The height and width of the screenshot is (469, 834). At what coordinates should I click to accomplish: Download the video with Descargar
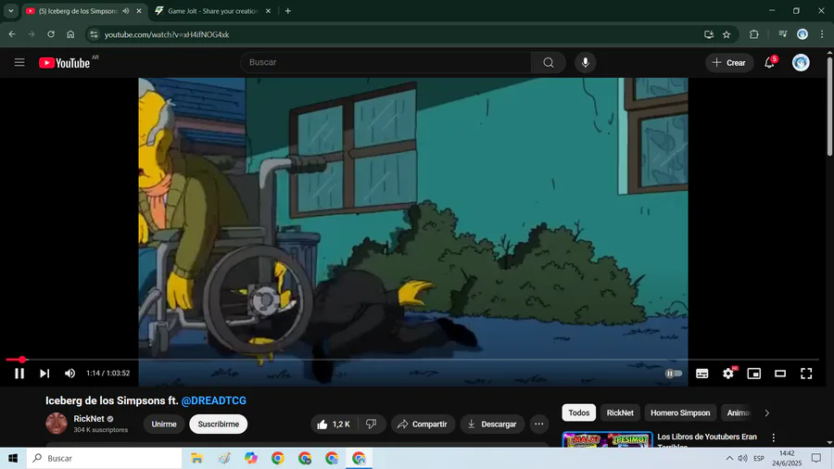492,424
